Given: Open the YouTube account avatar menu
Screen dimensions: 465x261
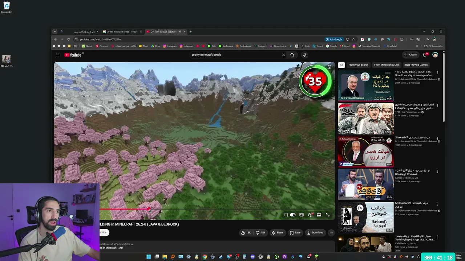Looking at the screenshot, I should click(x=435, y=55).
